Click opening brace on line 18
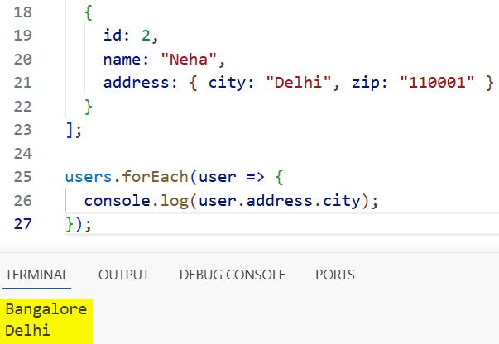Screen dimensions: 499x344 89,12
